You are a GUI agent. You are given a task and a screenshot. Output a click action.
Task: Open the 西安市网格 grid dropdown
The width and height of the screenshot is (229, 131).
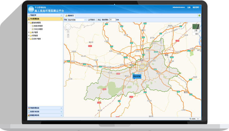click(x=85, y=20)
